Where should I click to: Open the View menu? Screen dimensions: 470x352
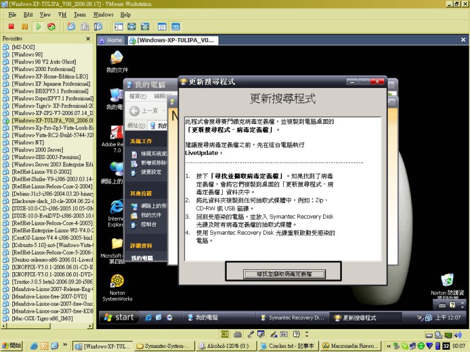click(x=45, y=15)
